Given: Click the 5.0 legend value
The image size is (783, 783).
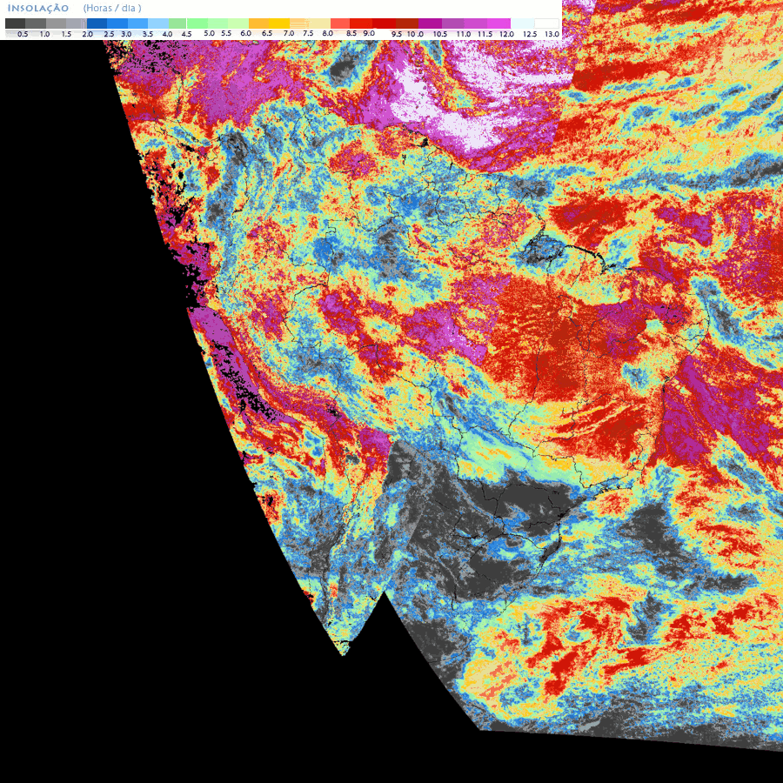Looking at the screenshot, I should tap(209, 33).
